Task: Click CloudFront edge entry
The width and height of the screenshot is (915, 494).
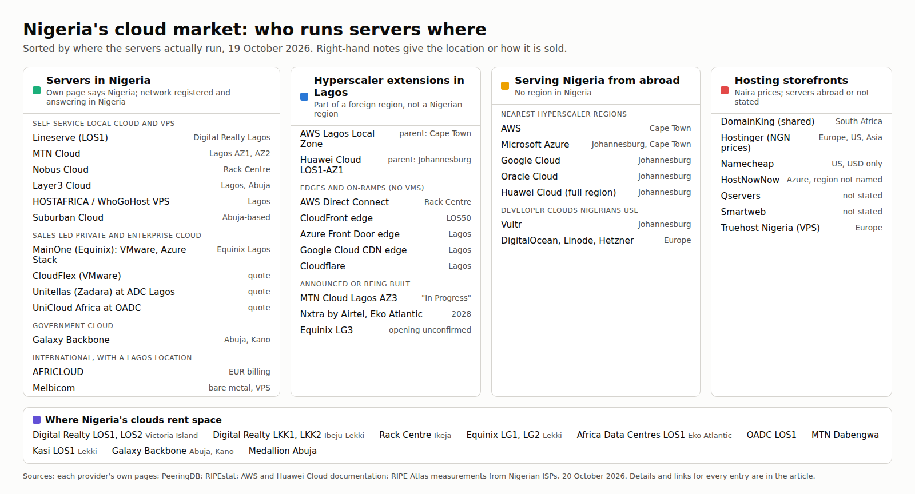Action: point(385,218)
